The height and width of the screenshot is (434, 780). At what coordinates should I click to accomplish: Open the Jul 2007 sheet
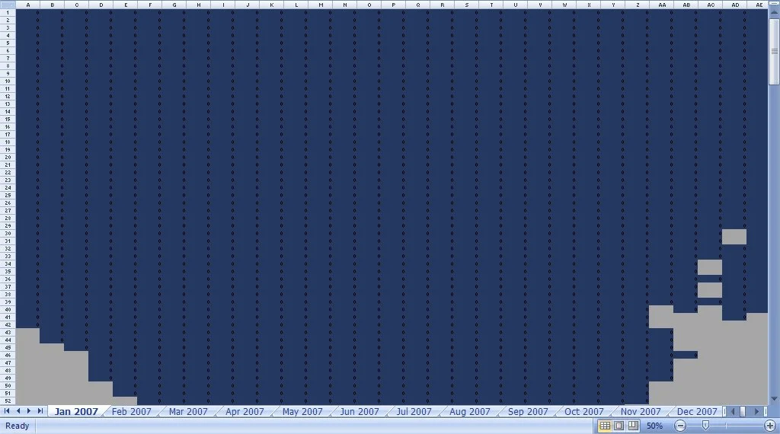click(414, 411)
